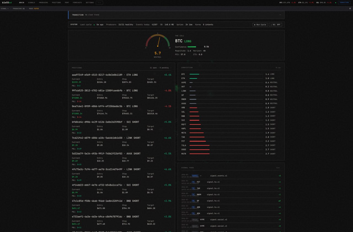
Task: Open the Forecasts tab
Action: 77,2
